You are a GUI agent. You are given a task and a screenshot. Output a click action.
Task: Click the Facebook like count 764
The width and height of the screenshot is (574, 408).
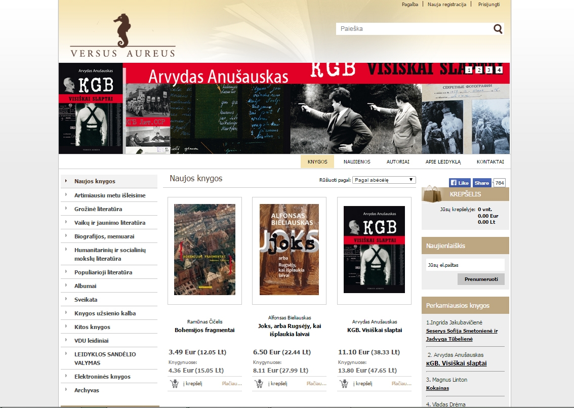point(499,183)
